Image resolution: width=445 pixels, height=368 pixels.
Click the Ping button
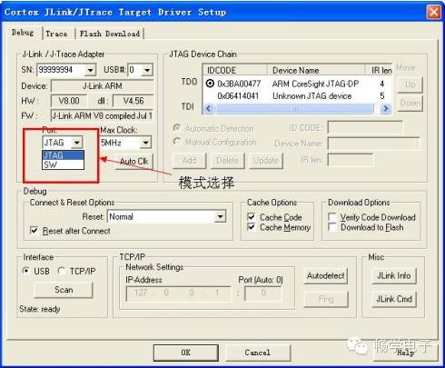coord(326,299)
